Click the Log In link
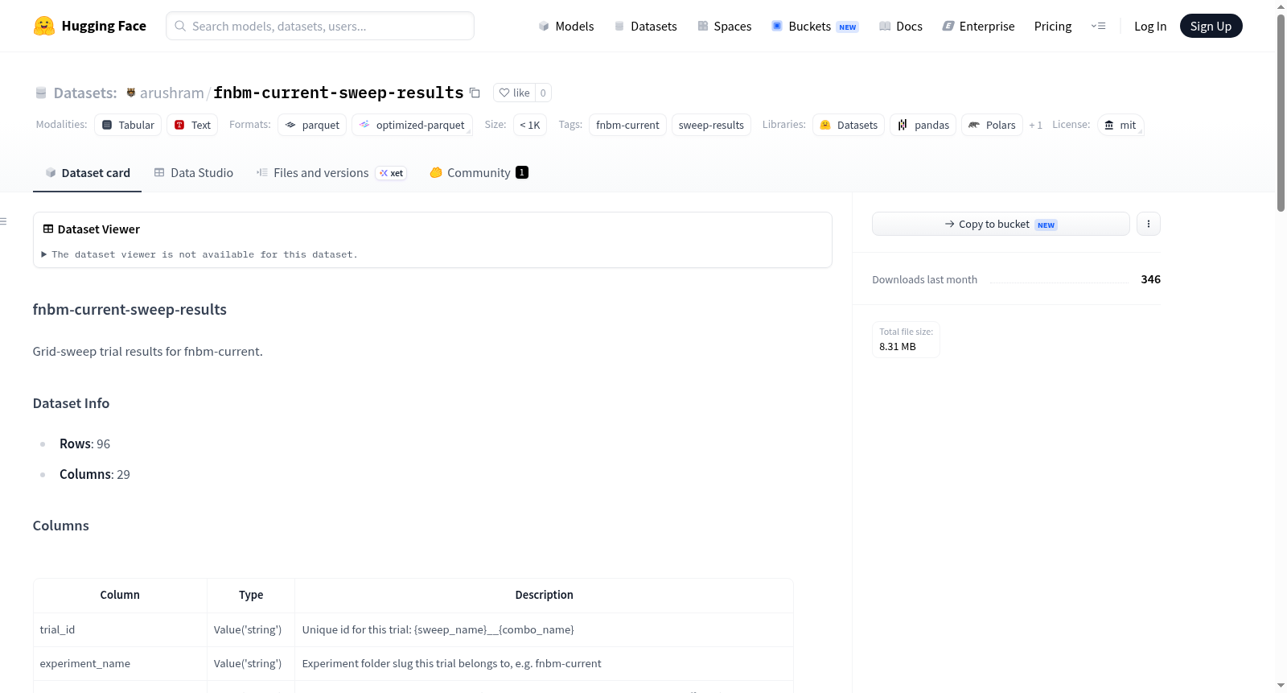The width and height of the screenshot is (1287, 693). pyautogui.click(x=1150, y=26)
